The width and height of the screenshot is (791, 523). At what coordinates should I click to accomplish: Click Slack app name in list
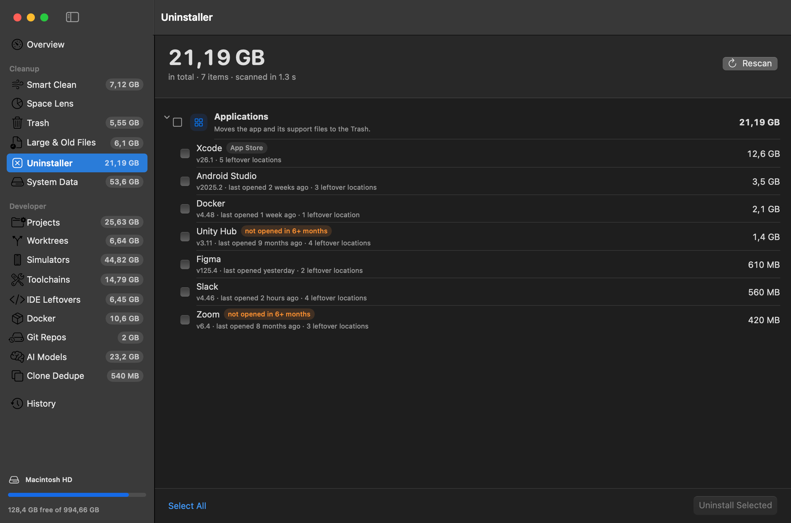pyautogui.click(x=207, y=287)
